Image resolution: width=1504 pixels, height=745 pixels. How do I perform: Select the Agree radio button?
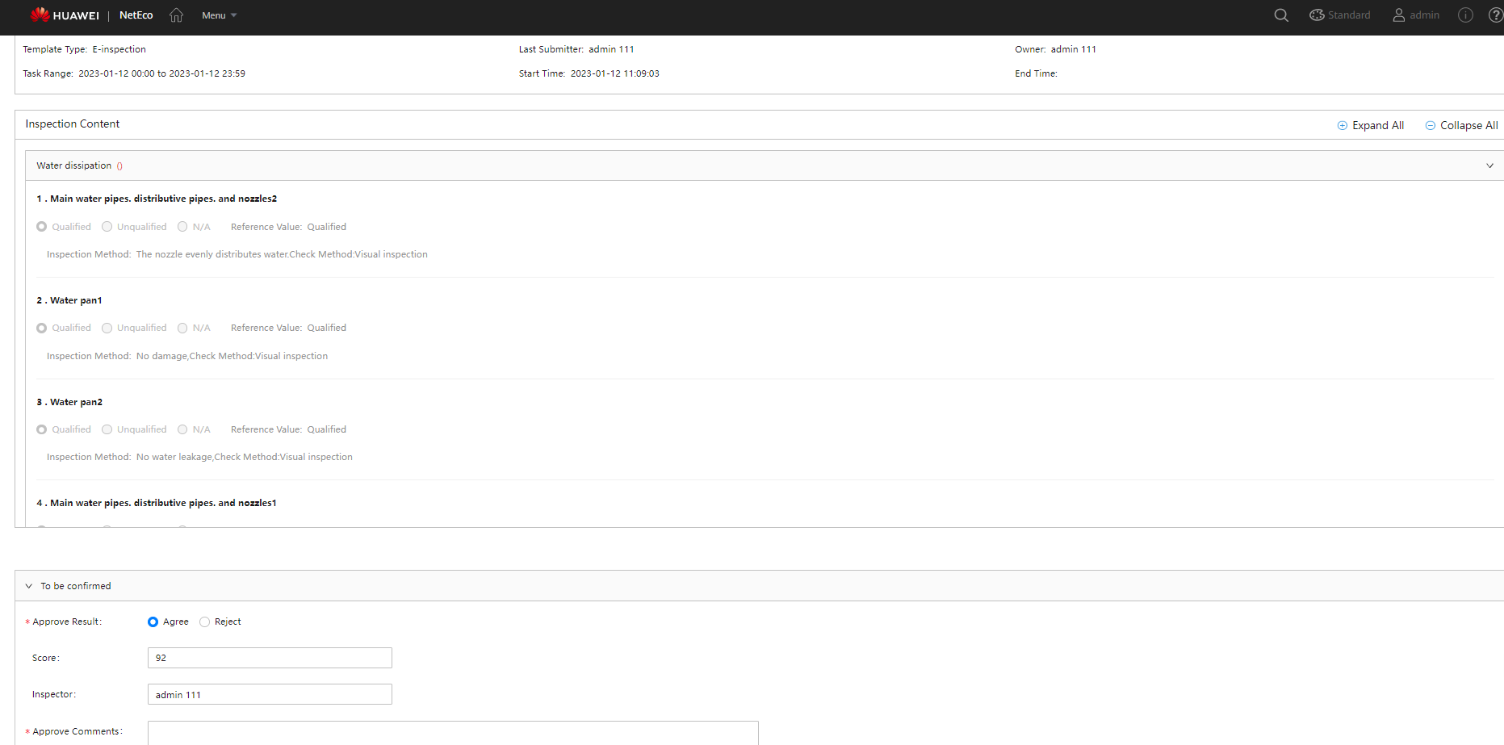[153, 622]
